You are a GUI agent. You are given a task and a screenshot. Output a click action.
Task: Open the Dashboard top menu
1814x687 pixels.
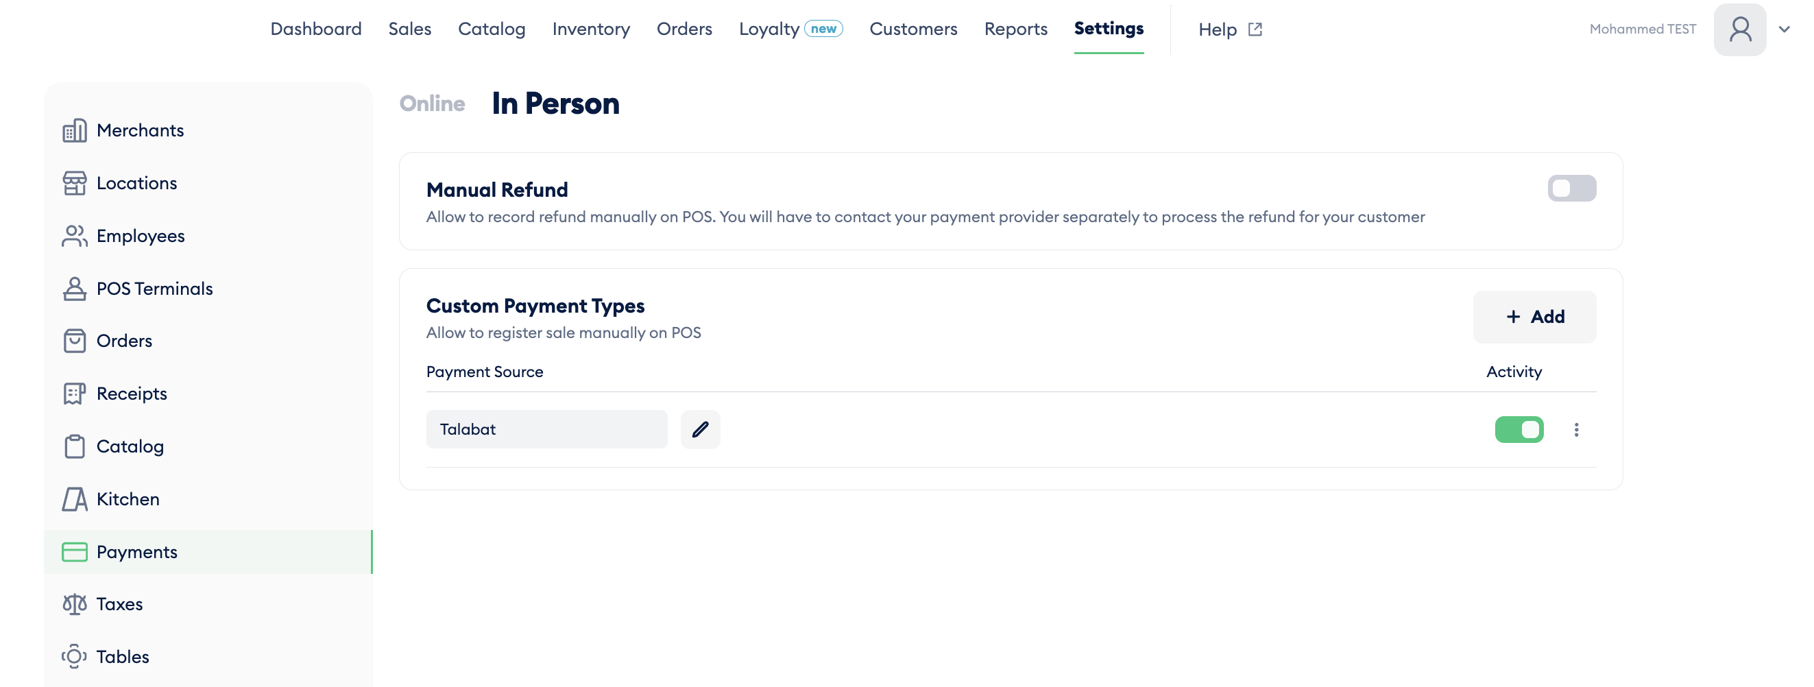[x=315, y=29]
